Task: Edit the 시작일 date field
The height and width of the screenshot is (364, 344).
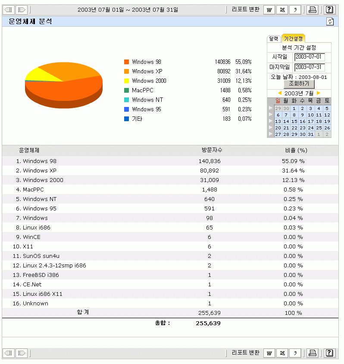Action: tap(310, 57)
